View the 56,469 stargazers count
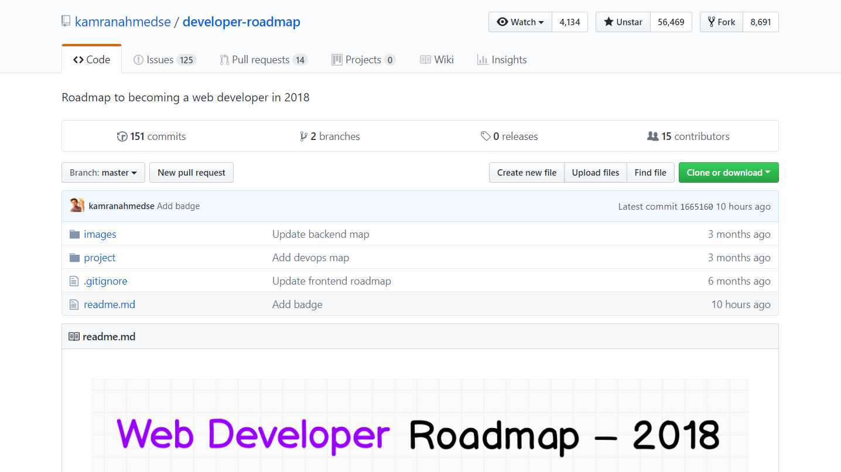This screenshot has height=472, width=841. [671, 22]
